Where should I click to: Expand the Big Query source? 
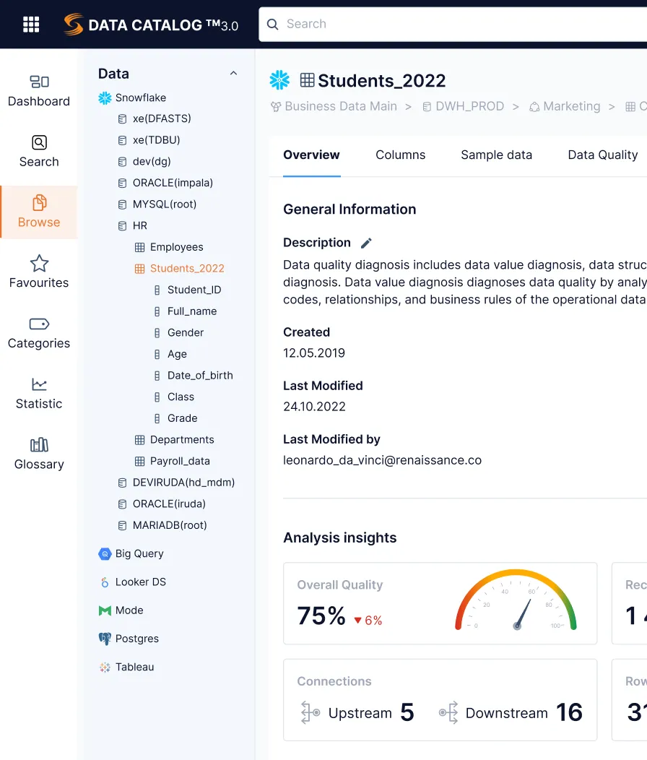pos(131,553)
